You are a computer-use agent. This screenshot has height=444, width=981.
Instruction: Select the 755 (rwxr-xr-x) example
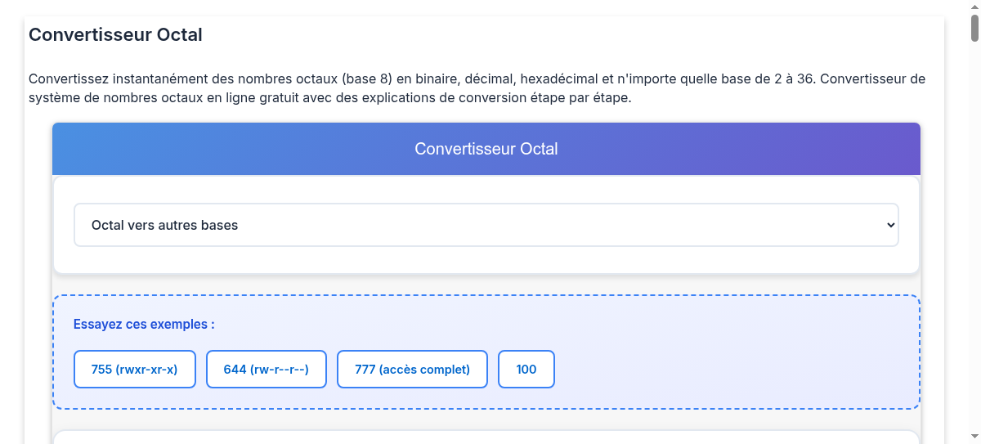(135, 370)
